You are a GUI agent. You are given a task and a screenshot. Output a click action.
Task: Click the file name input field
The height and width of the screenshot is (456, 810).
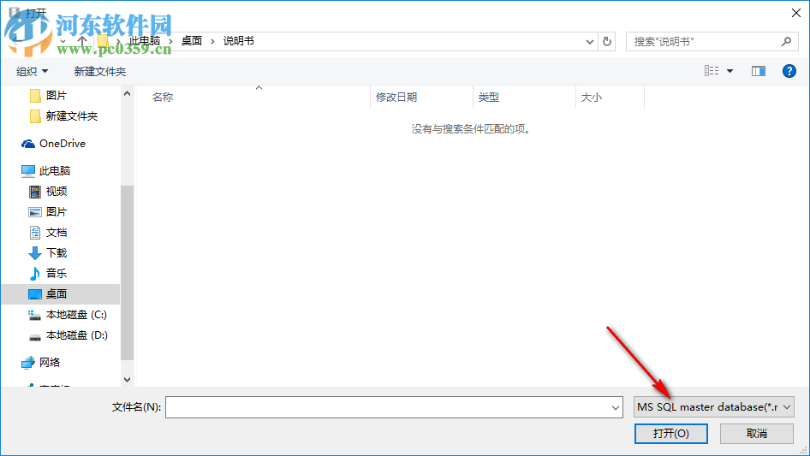[394, 407]
